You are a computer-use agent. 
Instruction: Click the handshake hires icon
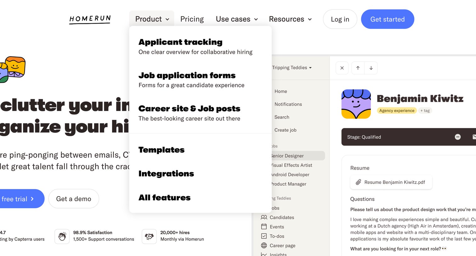[149, 237]
